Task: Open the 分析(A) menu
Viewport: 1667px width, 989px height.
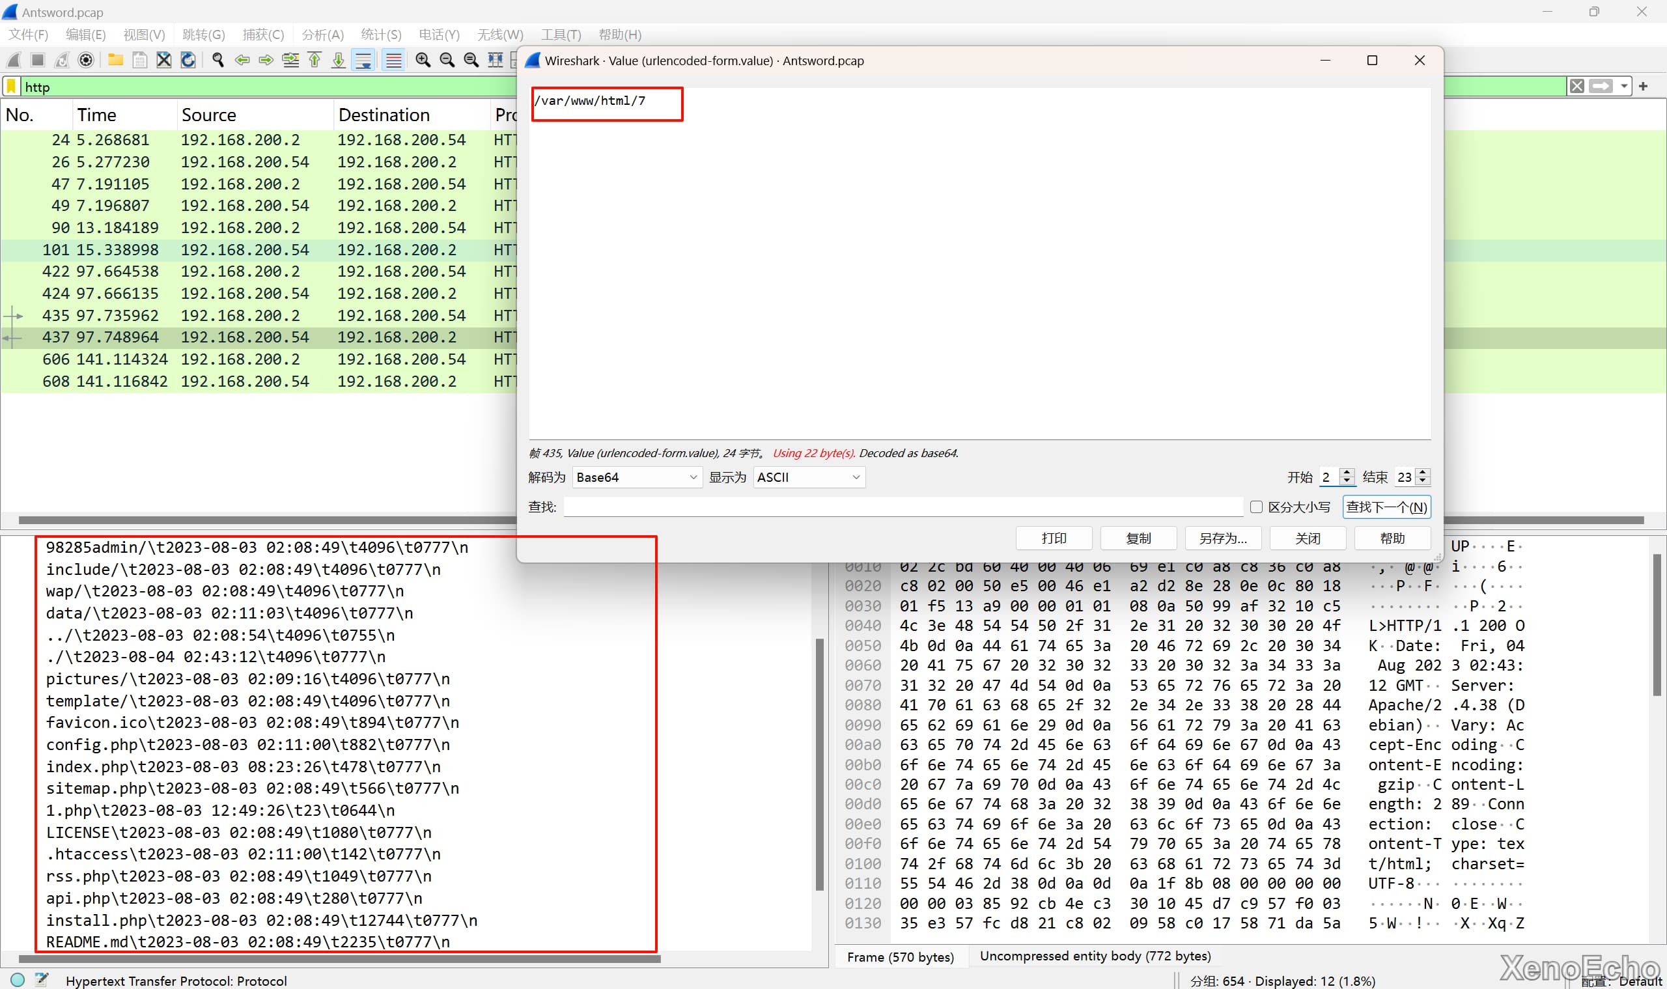Action: [x=322, y=34]
